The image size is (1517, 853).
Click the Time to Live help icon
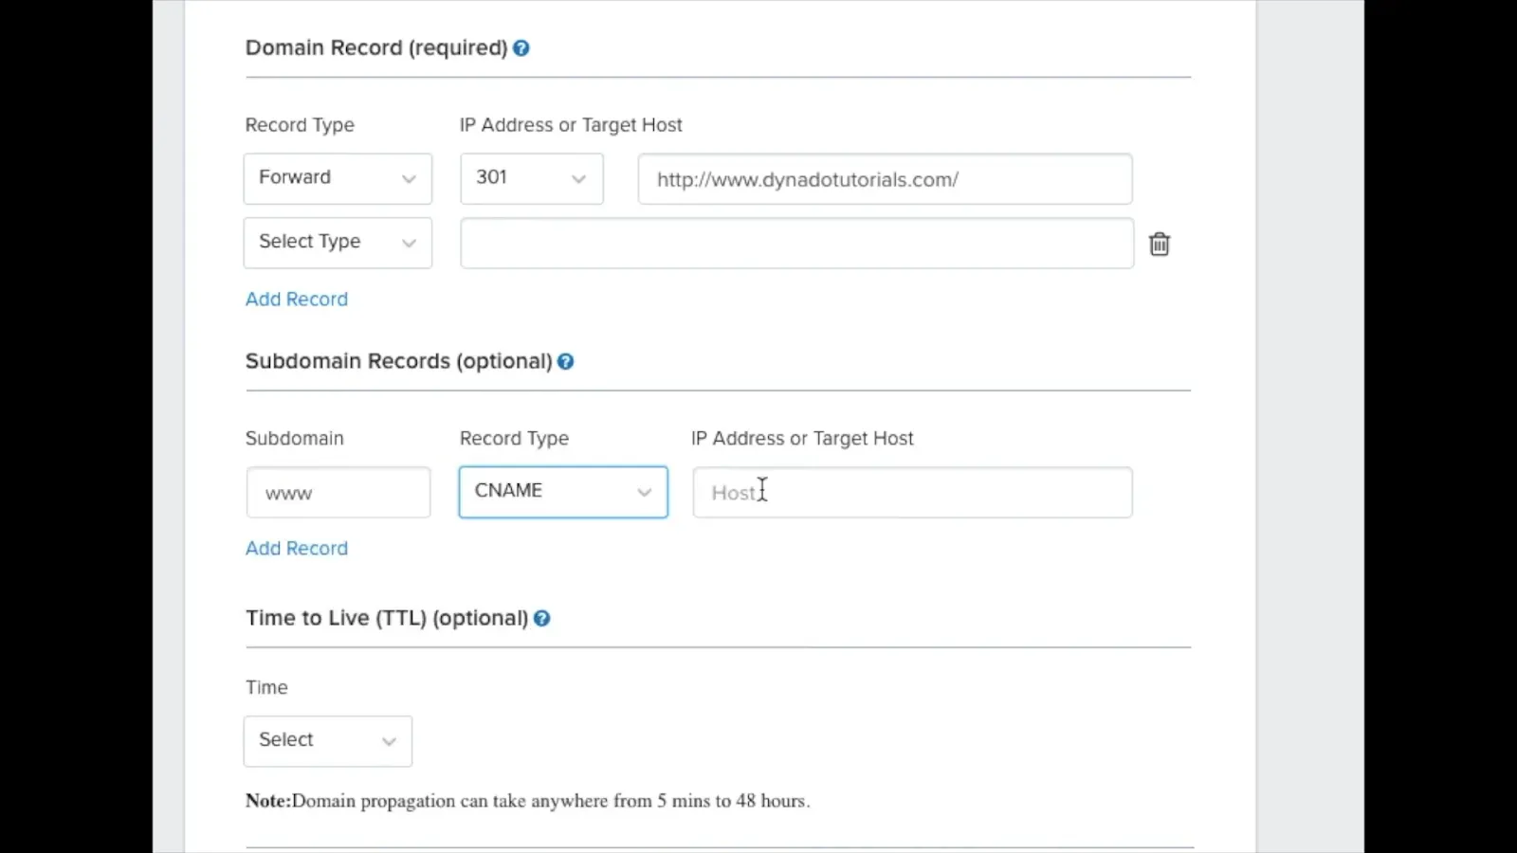542,619
